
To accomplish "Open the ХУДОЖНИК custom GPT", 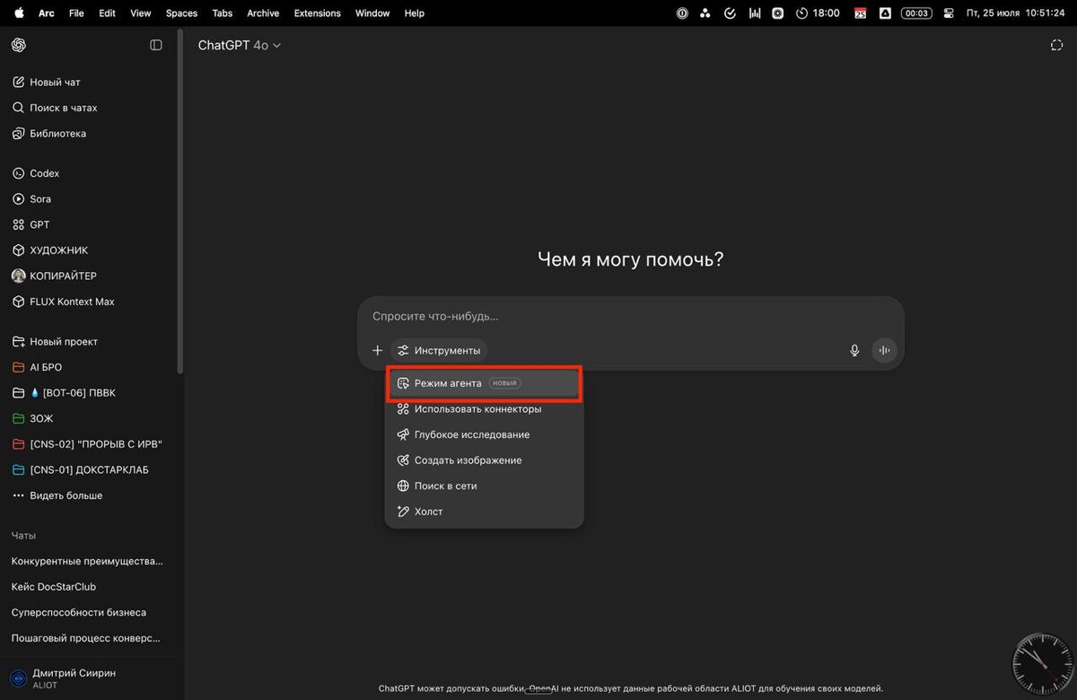I will [90, 250].
